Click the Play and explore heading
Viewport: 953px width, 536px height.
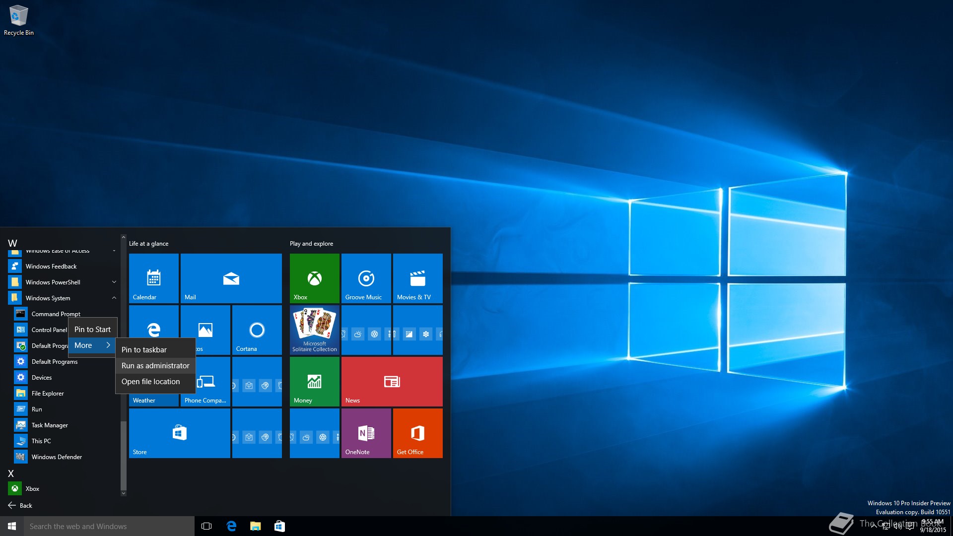point(311,243)
